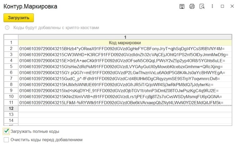Select the Код маркировки header cell
The height and width of the screenshot is (146, 238).
click(125, 43)
